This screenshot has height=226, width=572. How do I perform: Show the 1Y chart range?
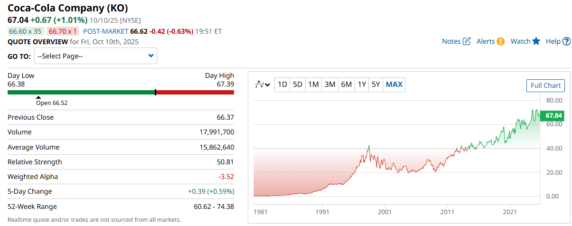362,85
